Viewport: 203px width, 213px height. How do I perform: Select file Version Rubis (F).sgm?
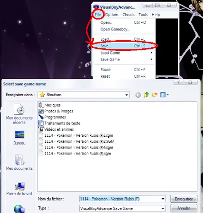75,154
